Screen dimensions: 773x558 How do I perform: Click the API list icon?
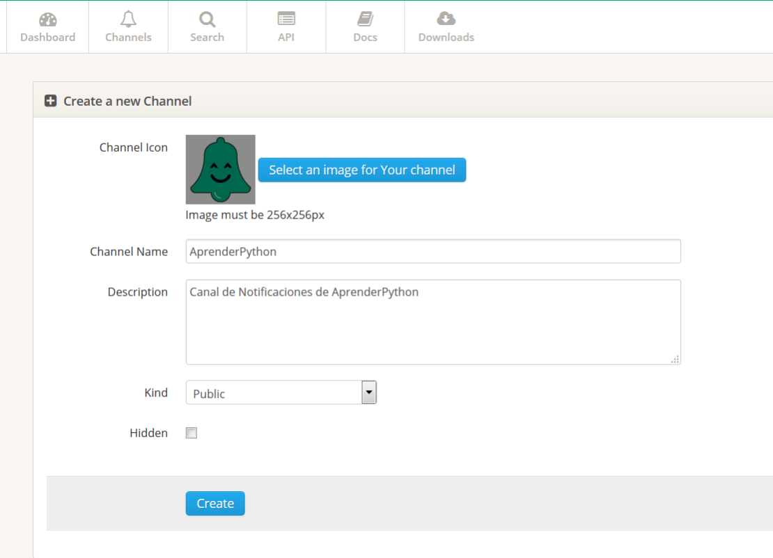point(286,19)
